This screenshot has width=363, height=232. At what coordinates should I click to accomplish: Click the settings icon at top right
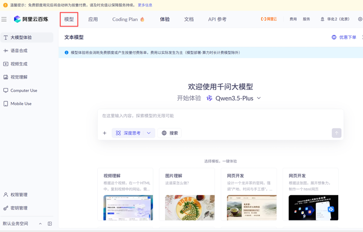pos(360,19)
